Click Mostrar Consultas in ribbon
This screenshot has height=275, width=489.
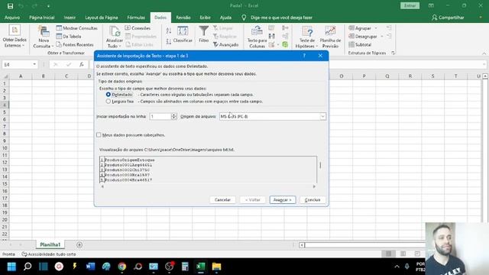point(76,28)
